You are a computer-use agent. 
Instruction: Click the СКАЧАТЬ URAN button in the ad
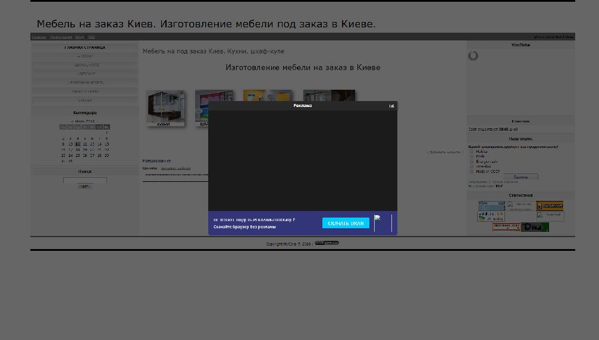(x=346, y=223)
